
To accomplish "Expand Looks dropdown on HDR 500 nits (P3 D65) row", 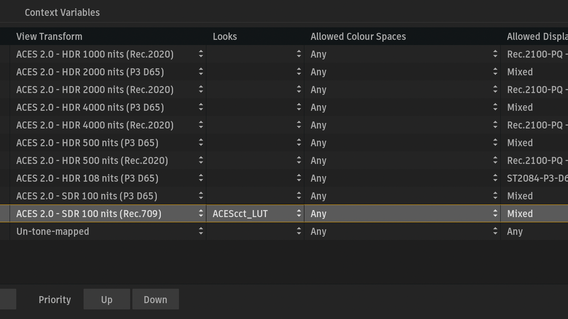I will 299,143.
